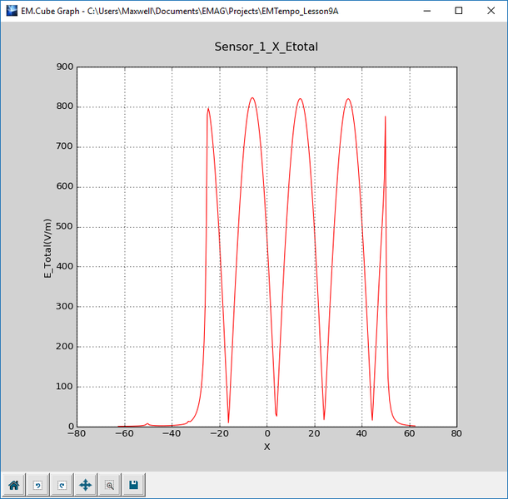Reset the plot with the Home icon
The height and width of the screenshot is (499, 508).
point(13,484)
